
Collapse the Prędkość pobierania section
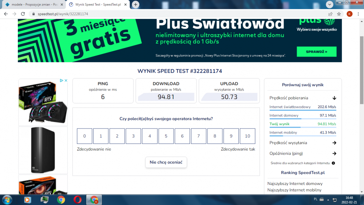(334, 98)
